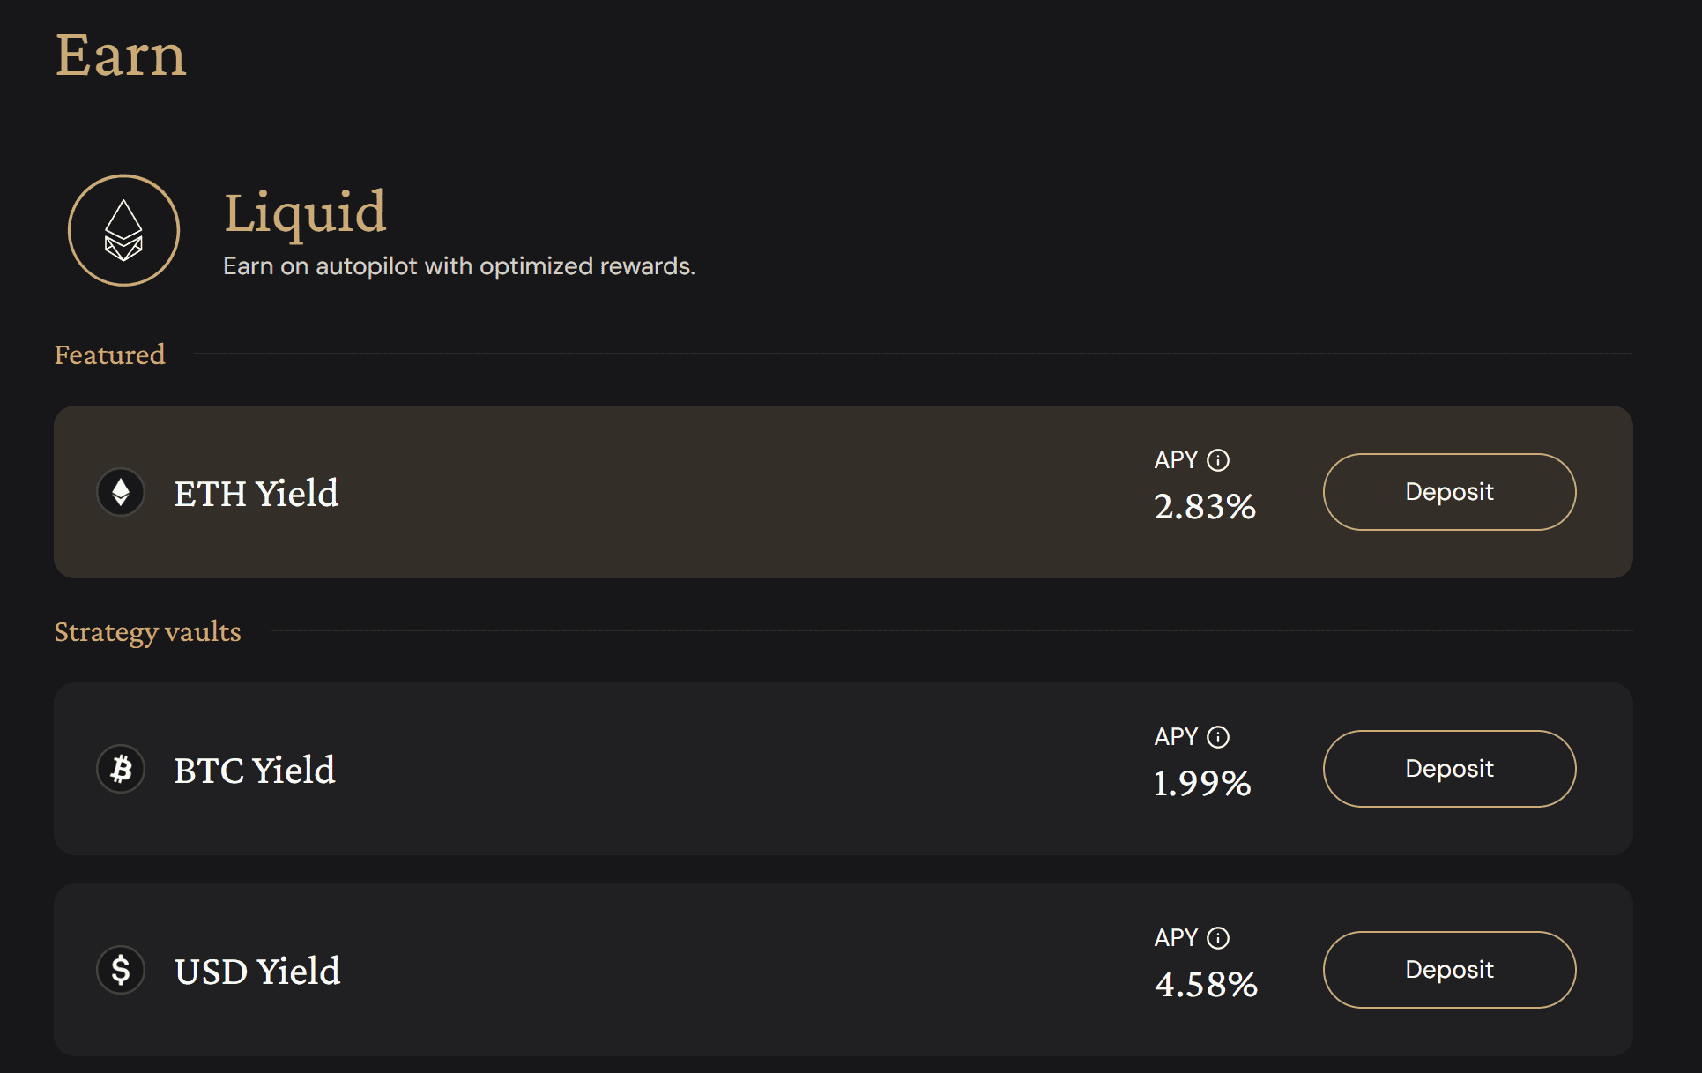Click the 4.58% APY value

click(1206, 985)
